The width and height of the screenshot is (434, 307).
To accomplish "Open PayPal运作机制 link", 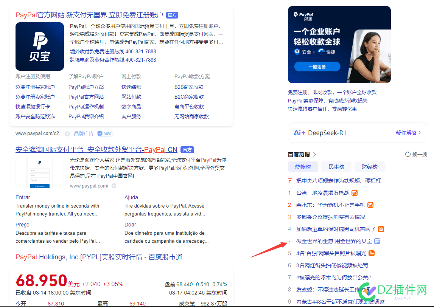I will point(86,107).
